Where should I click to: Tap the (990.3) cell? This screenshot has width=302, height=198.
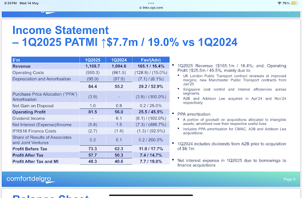[92, 73]
